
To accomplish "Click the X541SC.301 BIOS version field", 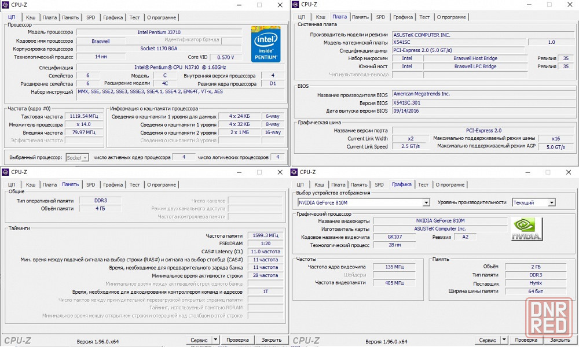I will pos(483,103).
